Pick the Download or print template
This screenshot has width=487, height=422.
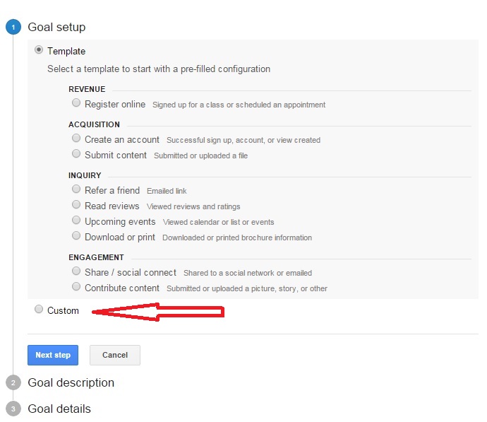tap(76, 235)
